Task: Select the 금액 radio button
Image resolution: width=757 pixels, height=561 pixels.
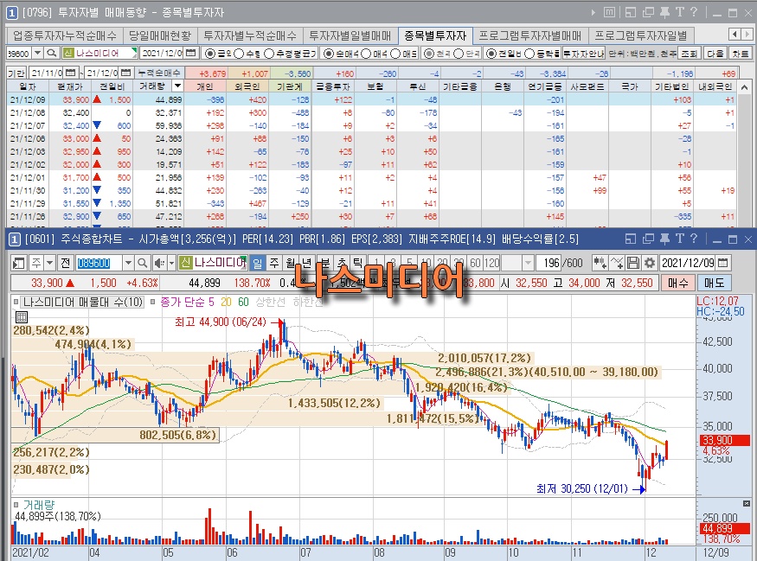Action: click(209, 54)
